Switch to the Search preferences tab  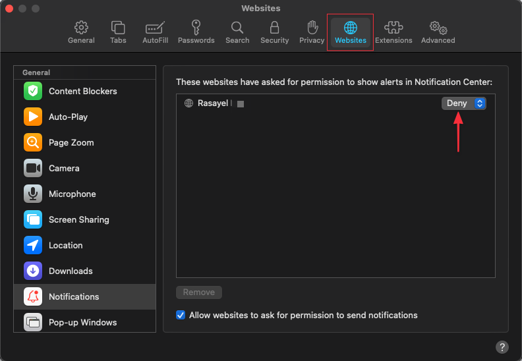tap(237, 32)
